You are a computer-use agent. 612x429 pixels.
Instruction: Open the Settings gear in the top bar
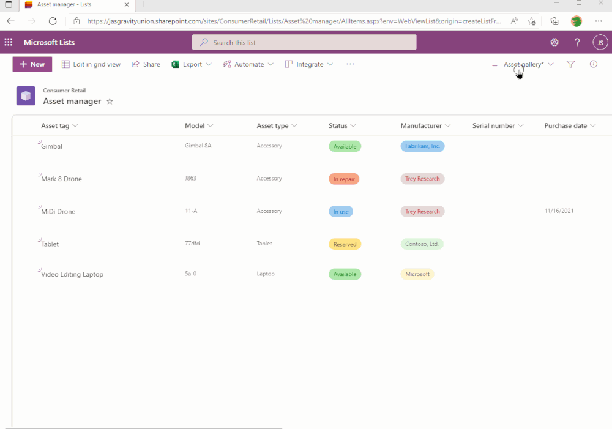[x=554, y=42]
